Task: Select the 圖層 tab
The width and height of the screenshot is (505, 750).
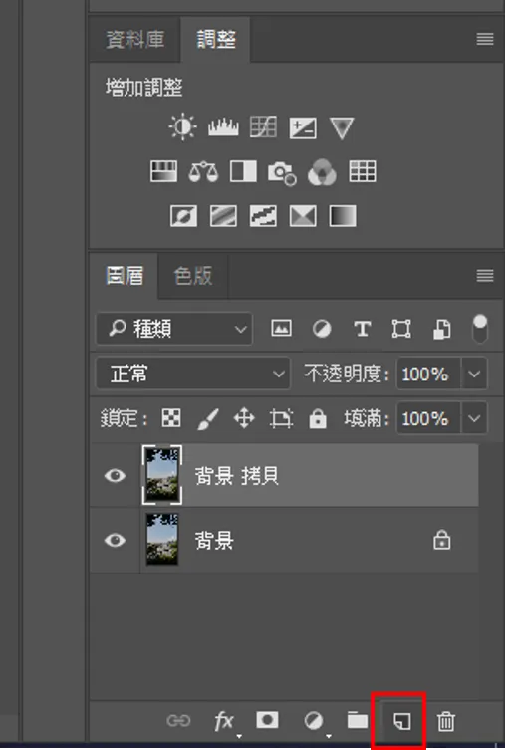Action: coord(125,276)
